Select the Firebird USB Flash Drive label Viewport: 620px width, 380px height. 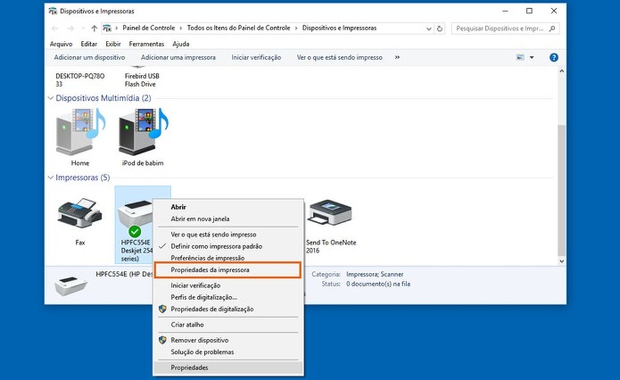click(142, 80)
